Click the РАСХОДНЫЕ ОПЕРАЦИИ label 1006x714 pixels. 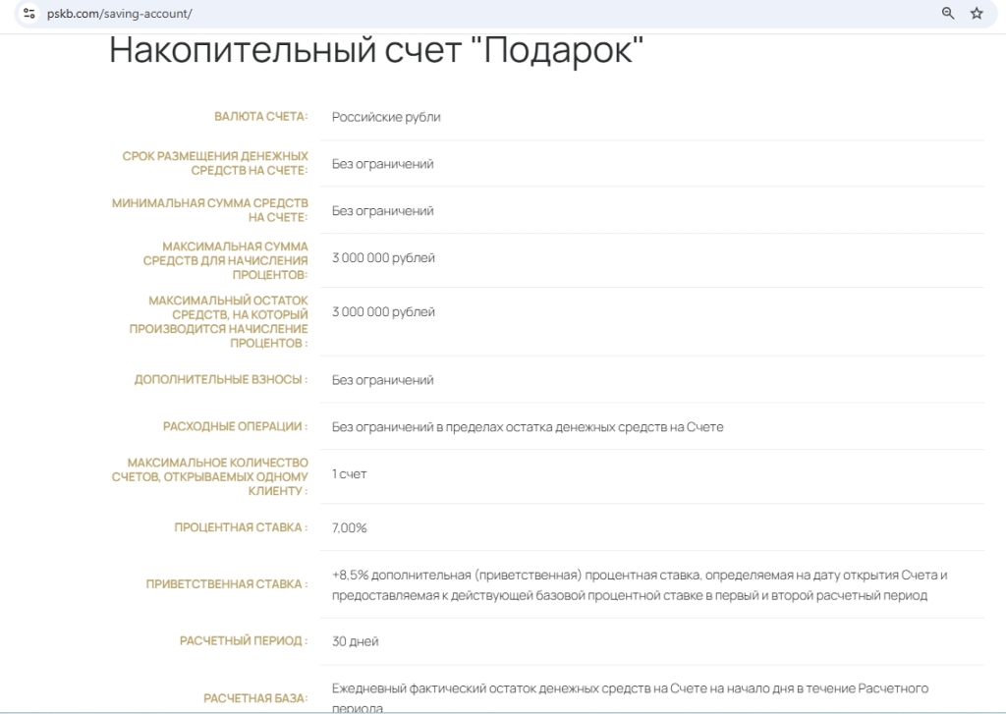point(235,427)
